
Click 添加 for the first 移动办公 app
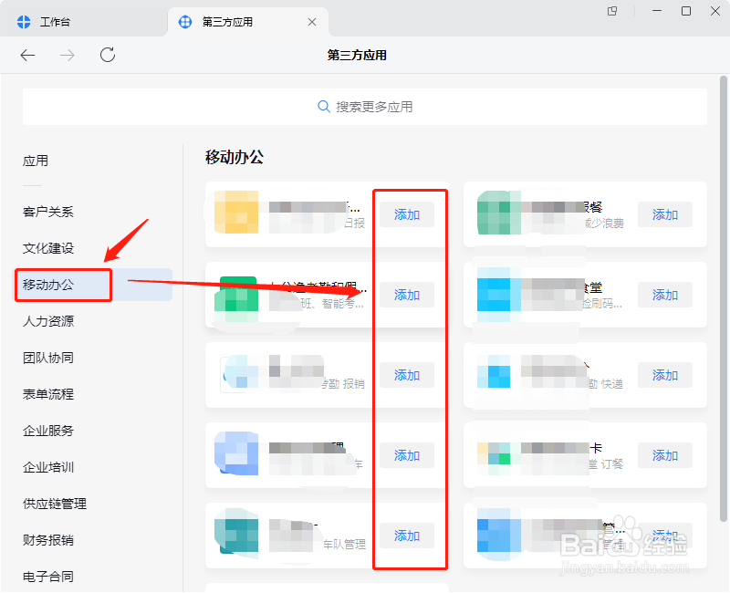pos(407,214)
